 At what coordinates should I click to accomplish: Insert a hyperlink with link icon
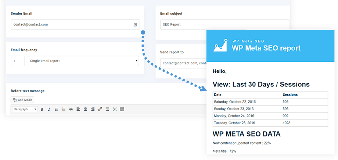100,109
